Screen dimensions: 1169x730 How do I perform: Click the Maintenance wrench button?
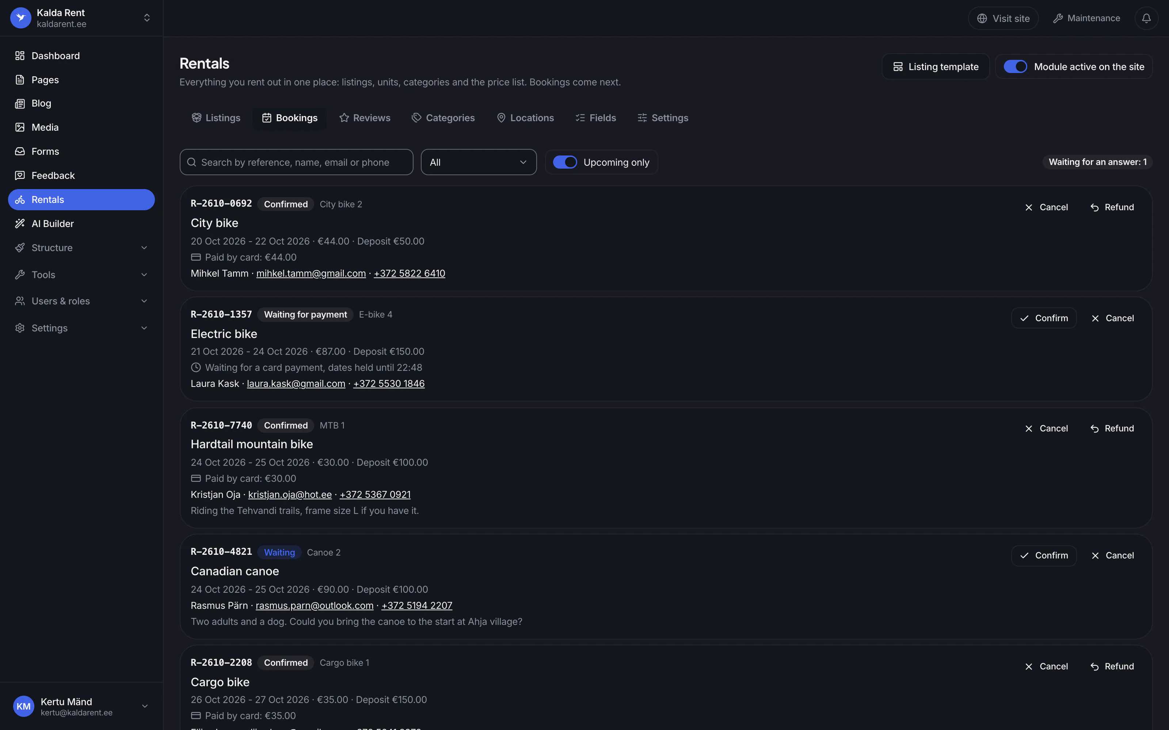tap(1086, 18)
